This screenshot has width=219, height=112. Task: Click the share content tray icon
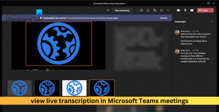pos(192,10)
